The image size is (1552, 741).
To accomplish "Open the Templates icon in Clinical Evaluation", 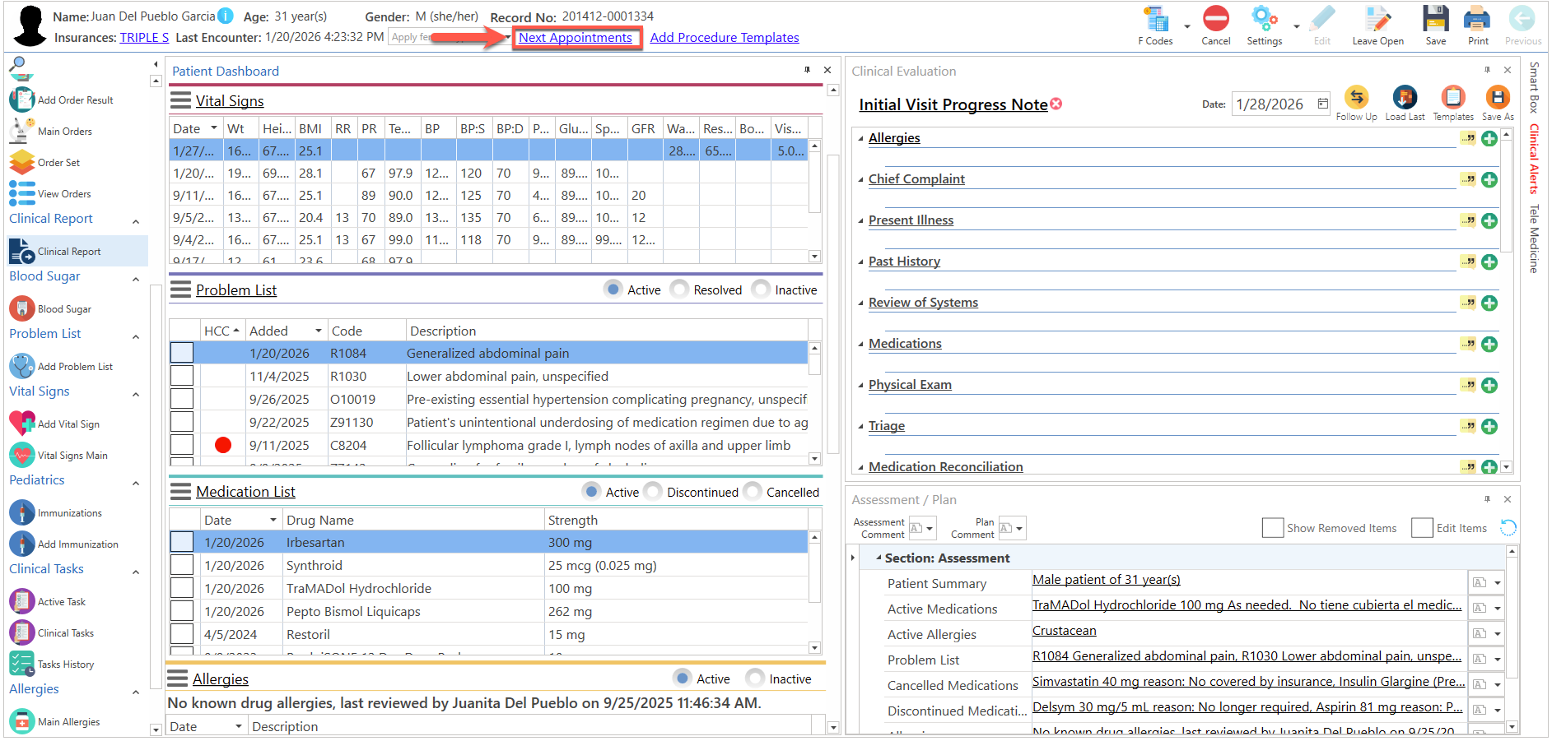I will point(1453,97).
